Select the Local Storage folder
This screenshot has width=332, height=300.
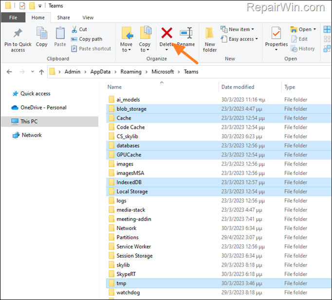(x=219, y=192)
